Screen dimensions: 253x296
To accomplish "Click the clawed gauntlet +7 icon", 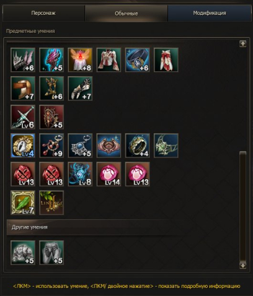I will pyautogui.click(x=80, y=89).
